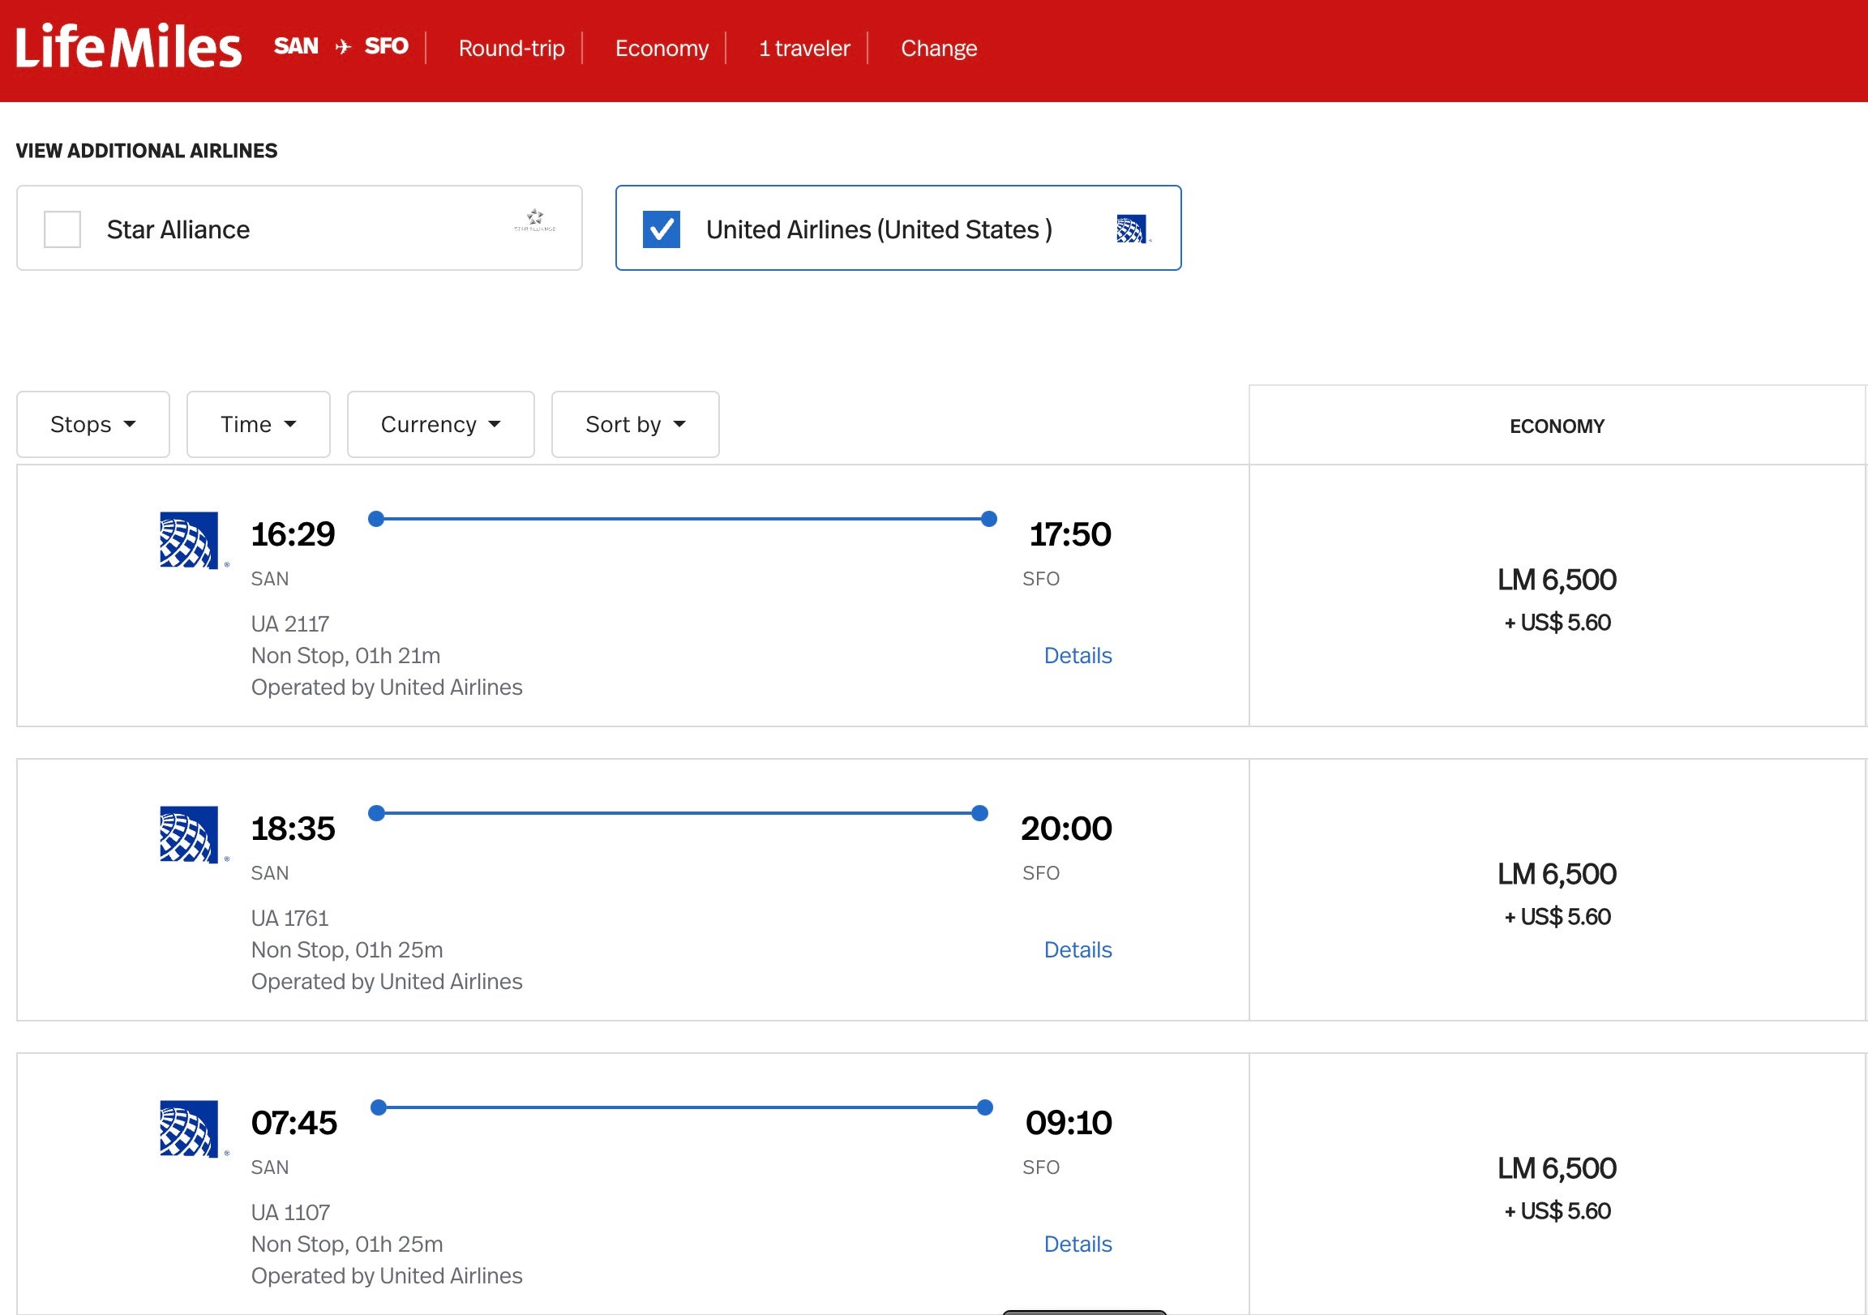
Task: Click the LifeMiles logo
Action: [x=129, y=47]
